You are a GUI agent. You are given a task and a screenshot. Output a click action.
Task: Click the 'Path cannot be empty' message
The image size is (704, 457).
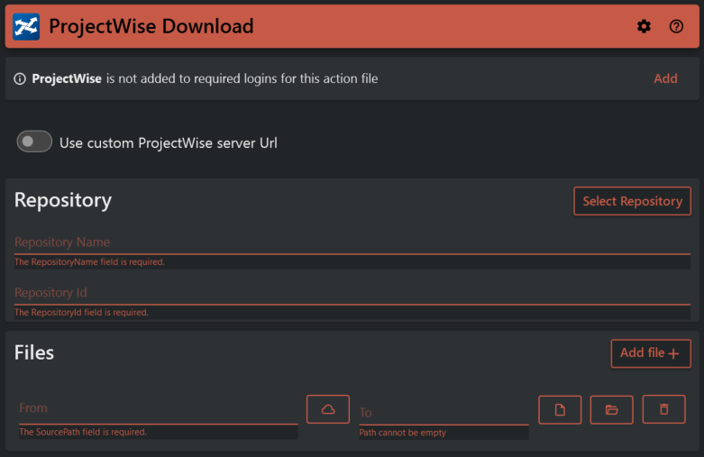403,433
